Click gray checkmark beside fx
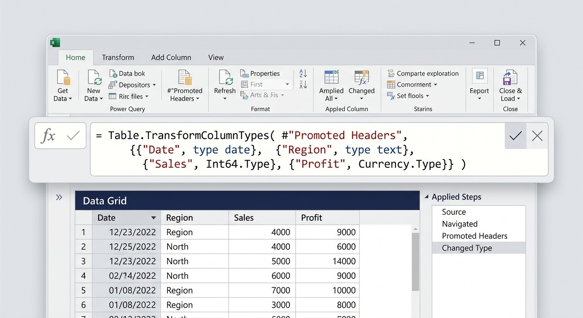Screen dimensions: 583x318 (x=73, y=135)
